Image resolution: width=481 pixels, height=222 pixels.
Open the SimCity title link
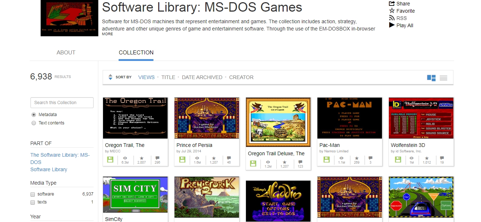pyautogui.click(x=114, y=219)
